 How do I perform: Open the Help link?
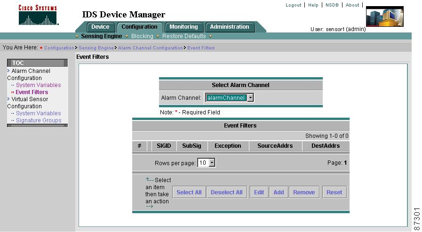click(313, 5)
